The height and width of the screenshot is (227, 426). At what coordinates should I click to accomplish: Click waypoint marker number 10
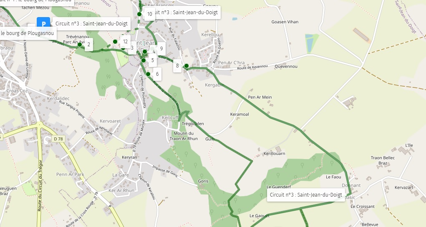[x=149, y=14]
